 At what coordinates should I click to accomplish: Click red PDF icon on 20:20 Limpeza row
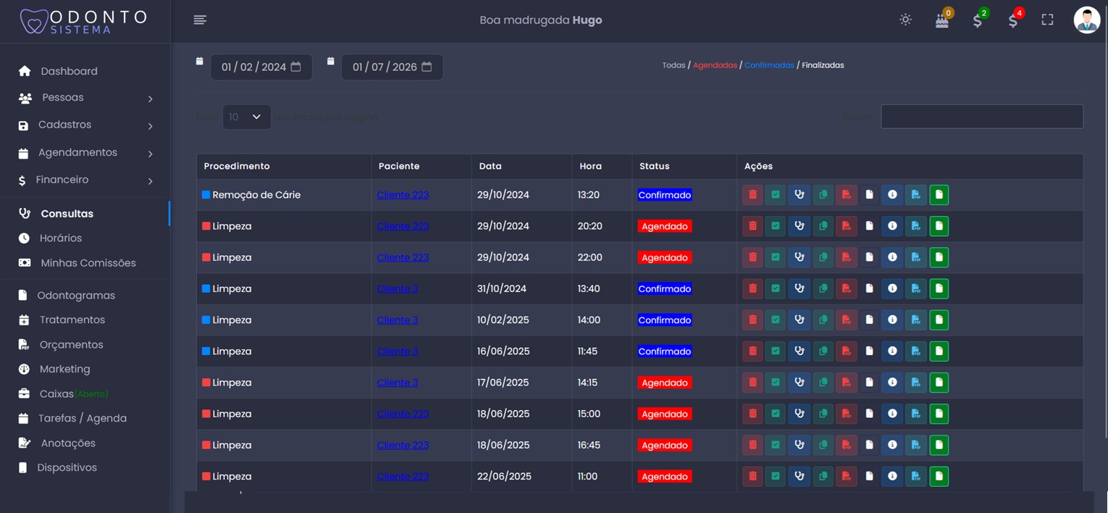pyautogui.click(x=846, y=226)
